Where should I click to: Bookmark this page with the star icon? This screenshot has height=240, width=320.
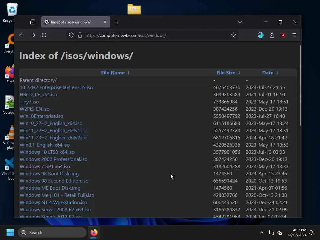(233, 35)
